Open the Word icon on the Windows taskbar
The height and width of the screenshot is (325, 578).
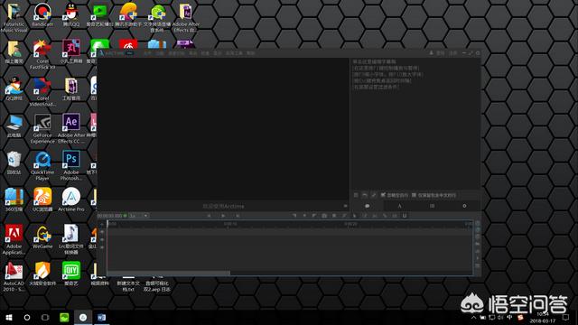[x=102, y=317]
